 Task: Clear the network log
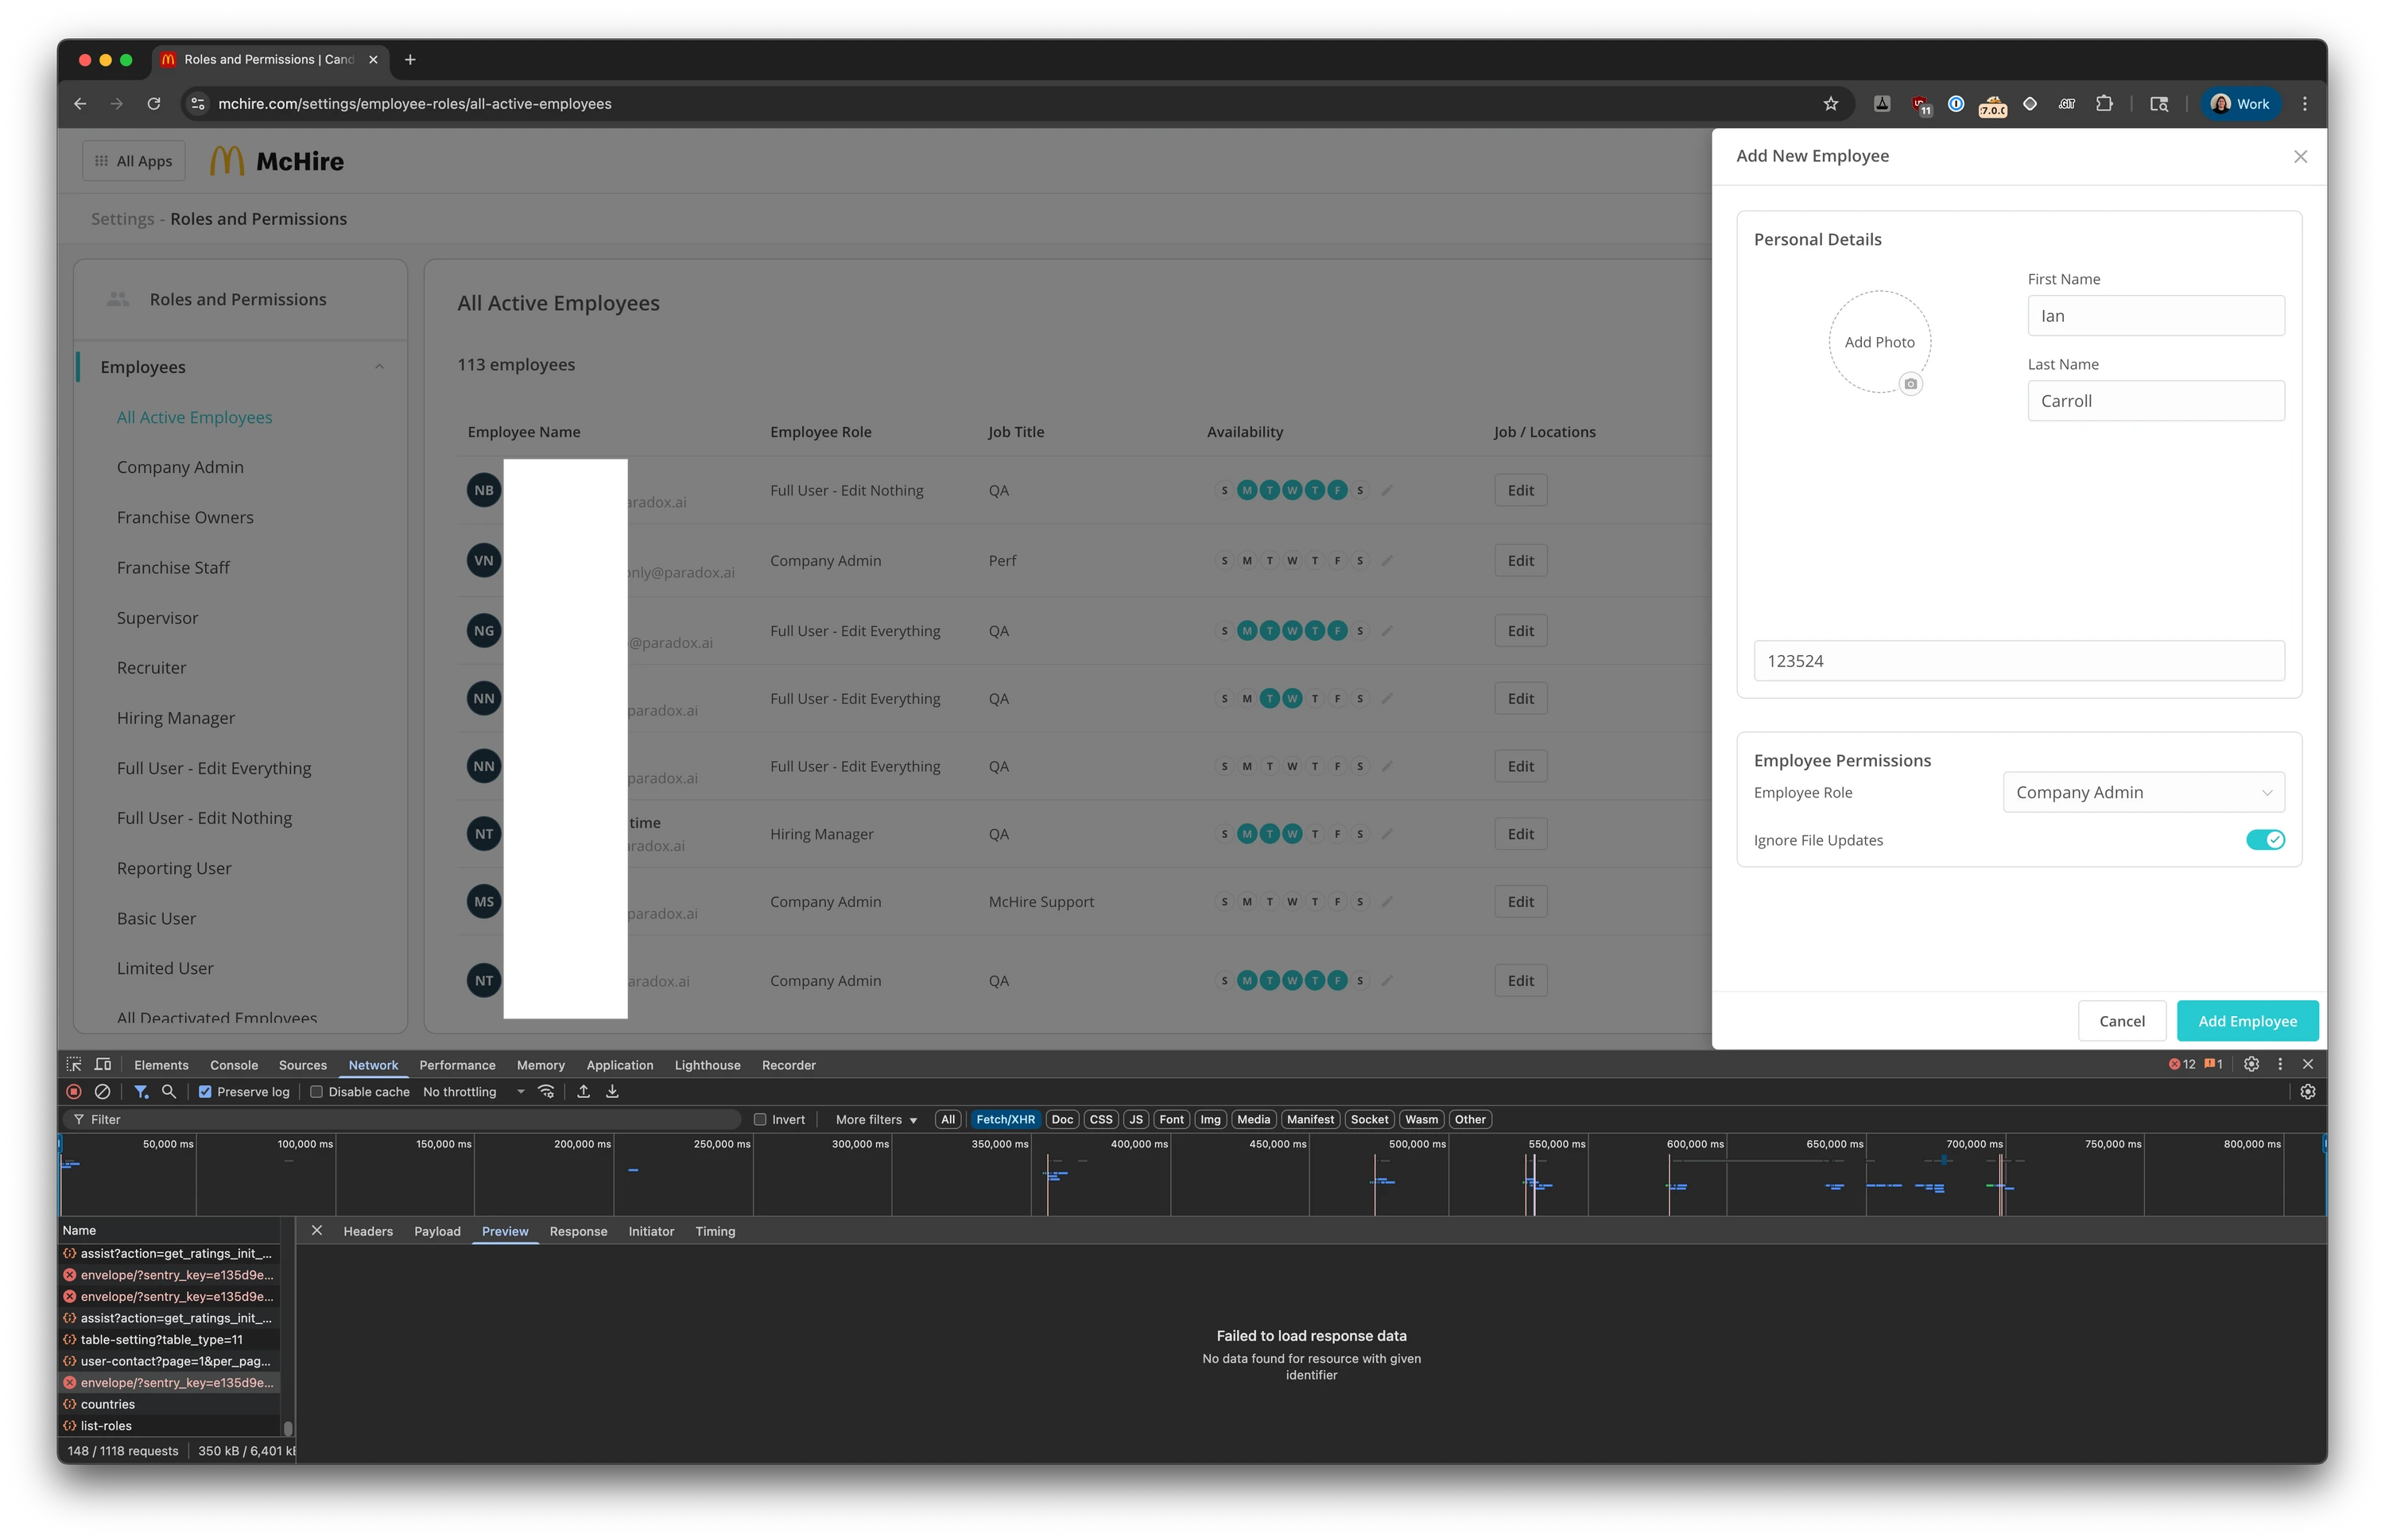[102, 1091]
